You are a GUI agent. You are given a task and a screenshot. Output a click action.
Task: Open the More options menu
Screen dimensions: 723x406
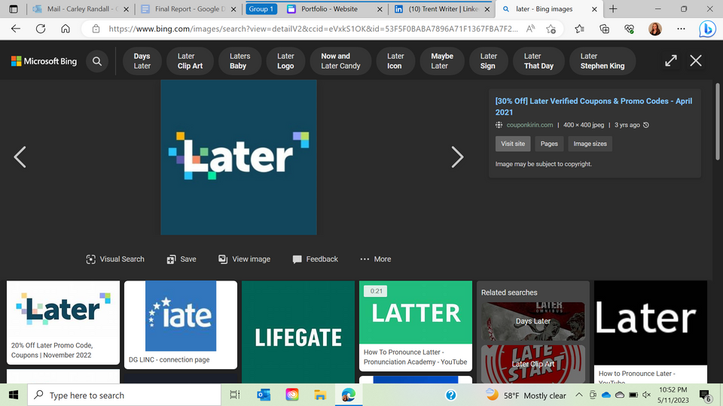pos(375,259)
